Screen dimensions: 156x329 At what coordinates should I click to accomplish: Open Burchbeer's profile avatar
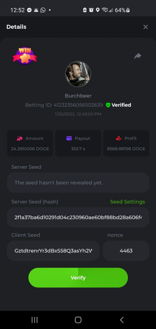tap(78, 74)
